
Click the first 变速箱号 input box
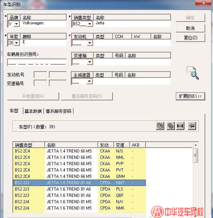[40, 83]
